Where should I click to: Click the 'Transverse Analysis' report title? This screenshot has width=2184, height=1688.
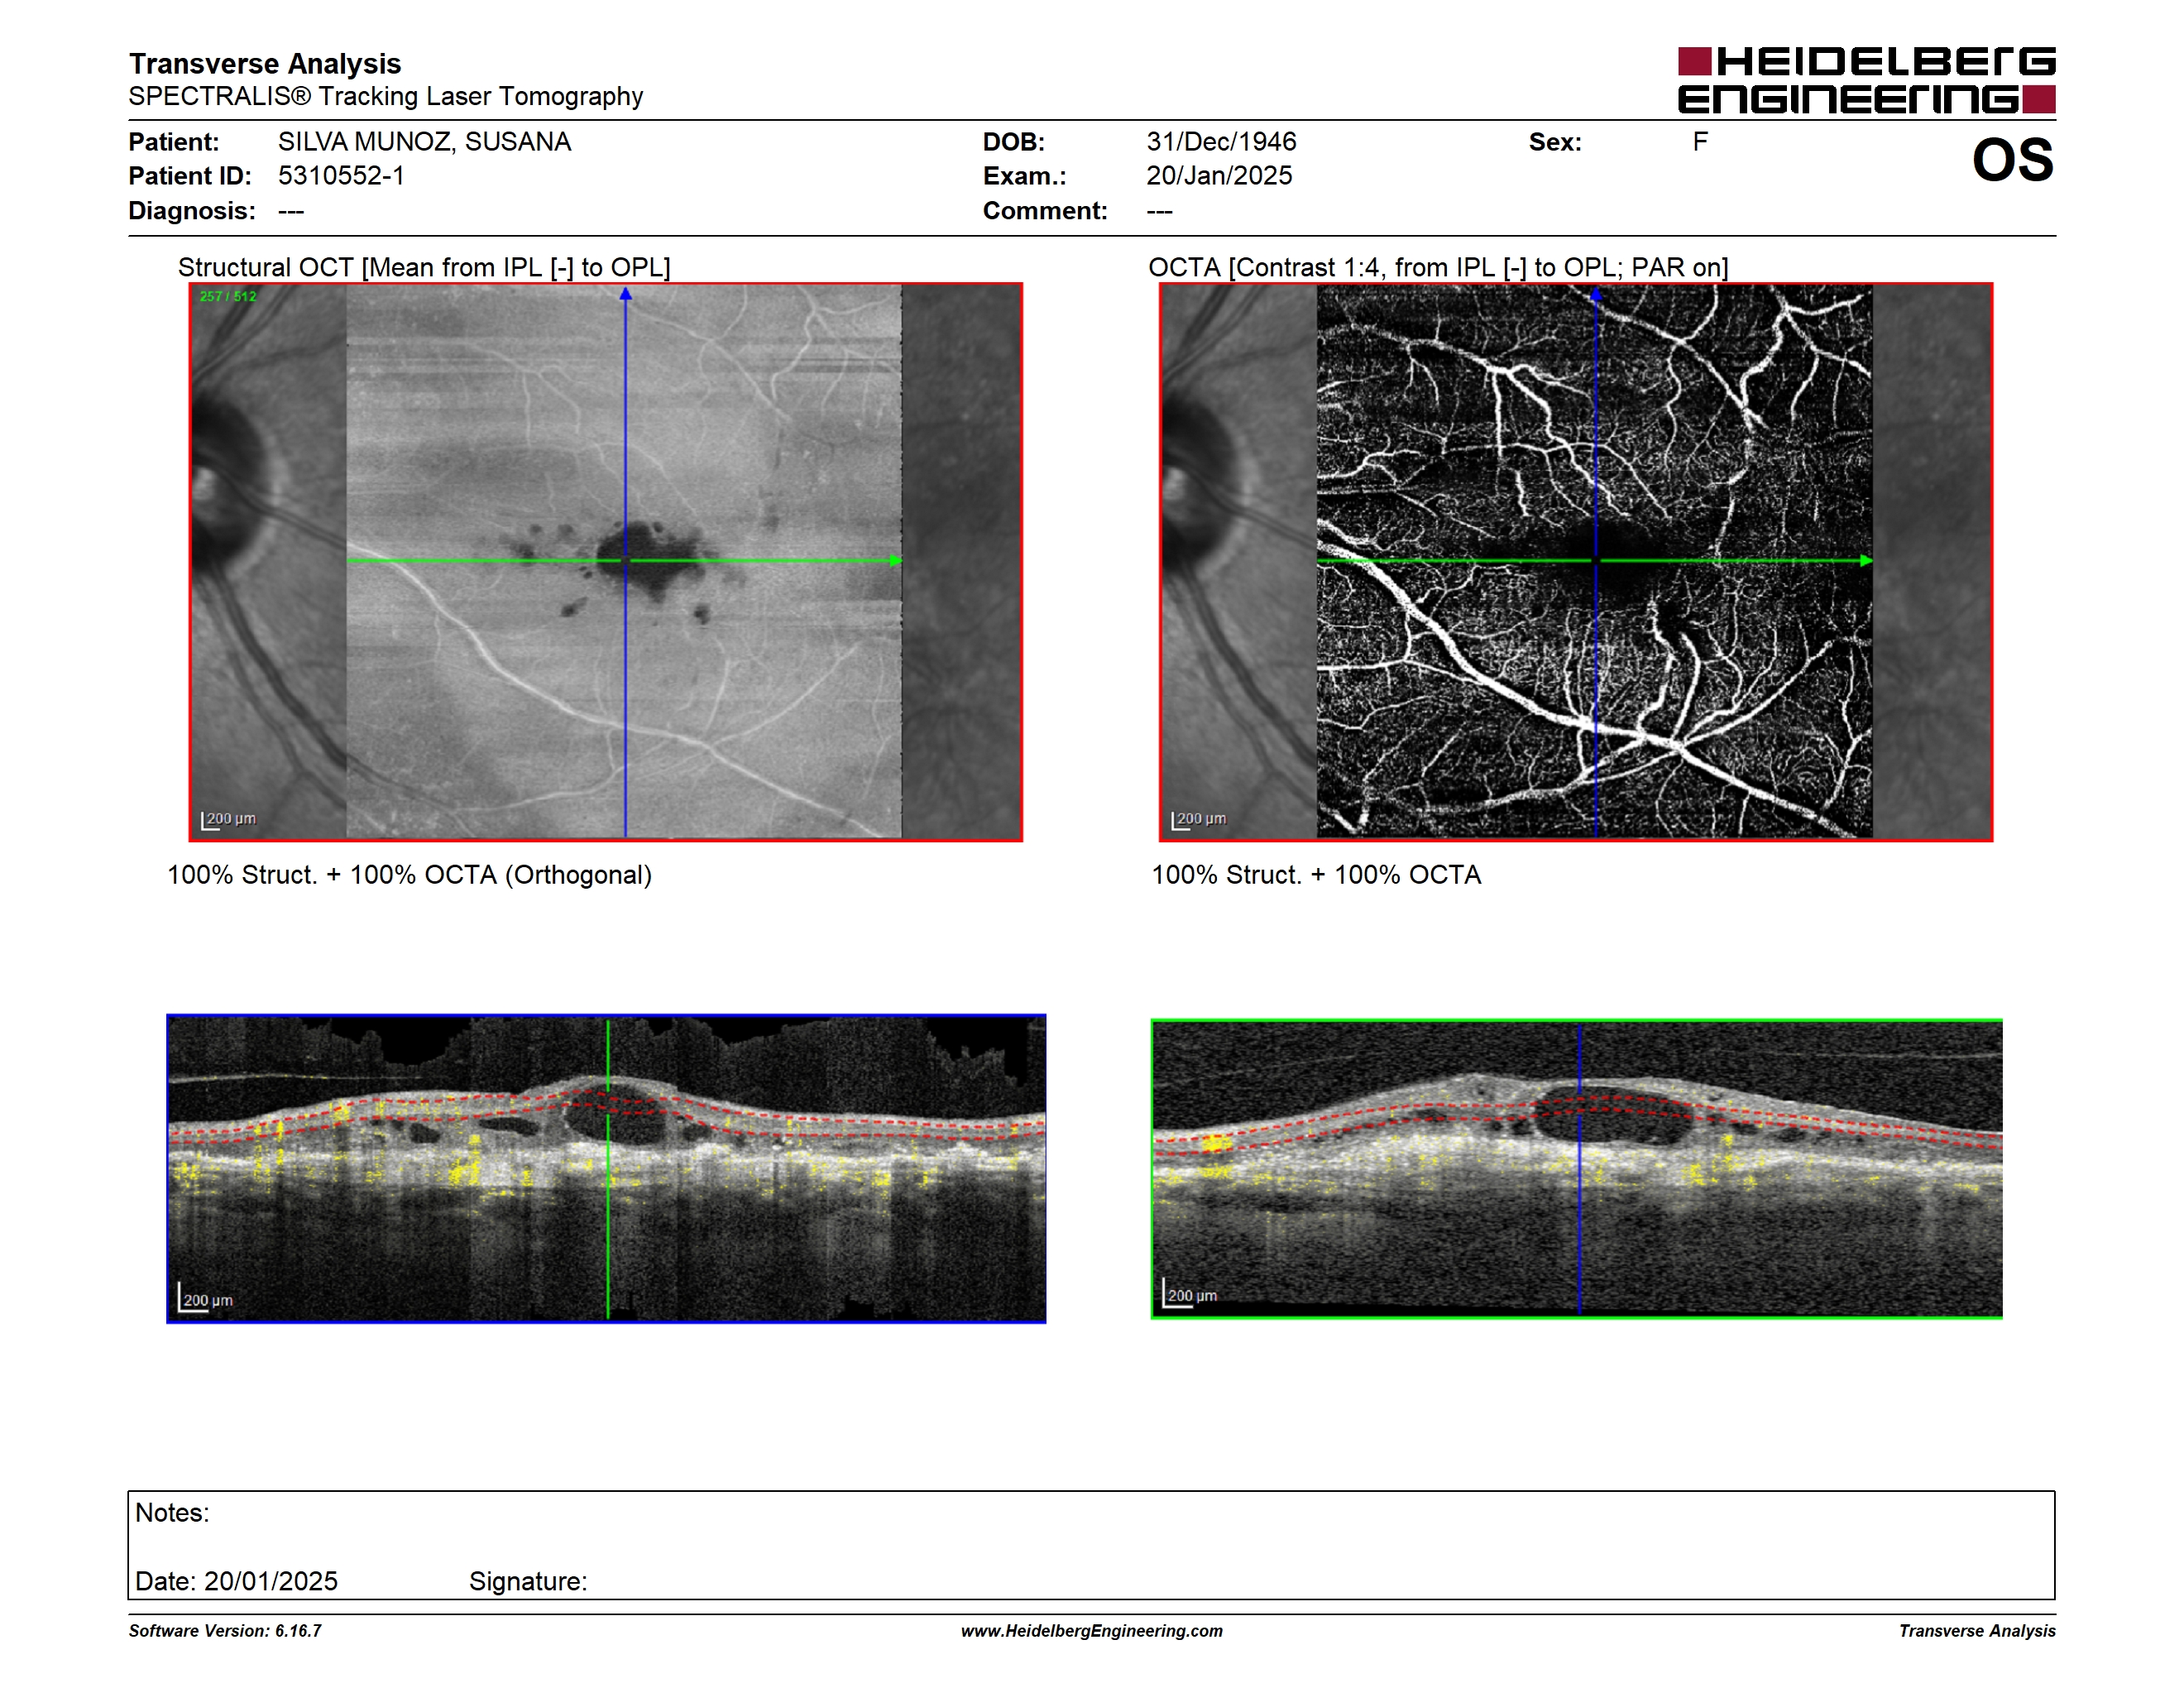point(265,63)
